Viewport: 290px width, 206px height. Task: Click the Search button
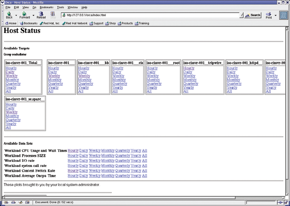pyautogui.click(x=253, y=15)
